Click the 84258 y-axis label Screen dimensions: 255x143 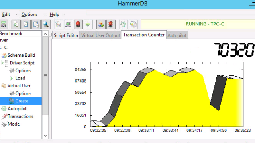pos(80,70)
